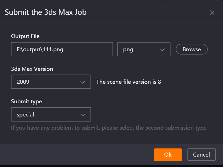Image resolution: width=223 pixels, height=167 pixels.
Task: Click the '3ds Max Version' label
Action: 32,69
